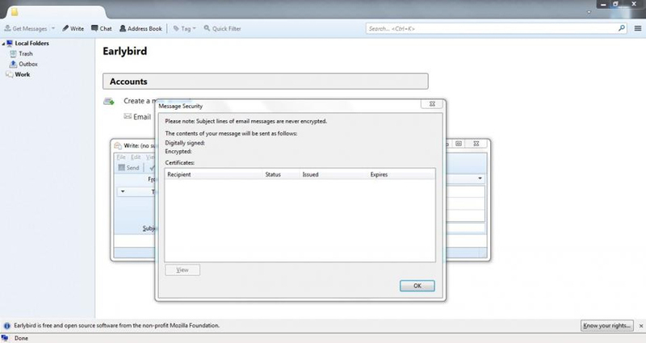The image size is (646, 343).
Task: Open the Tag dropdown in toolbar
Action: pos(184,28)
